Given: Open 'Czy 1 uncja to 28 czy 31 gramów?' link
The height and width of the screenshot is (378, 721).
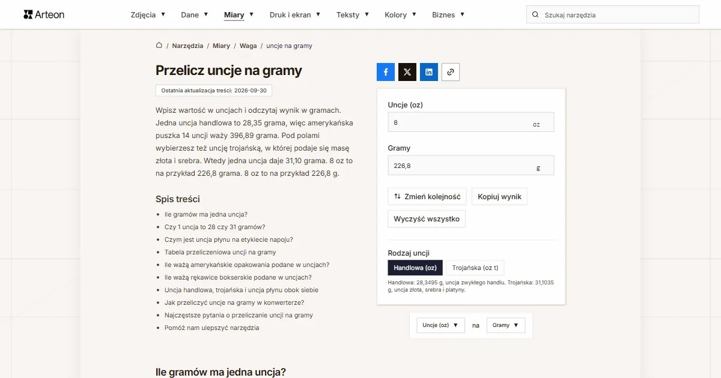Looking at the screenshot, I should click(x=214, y=227).
